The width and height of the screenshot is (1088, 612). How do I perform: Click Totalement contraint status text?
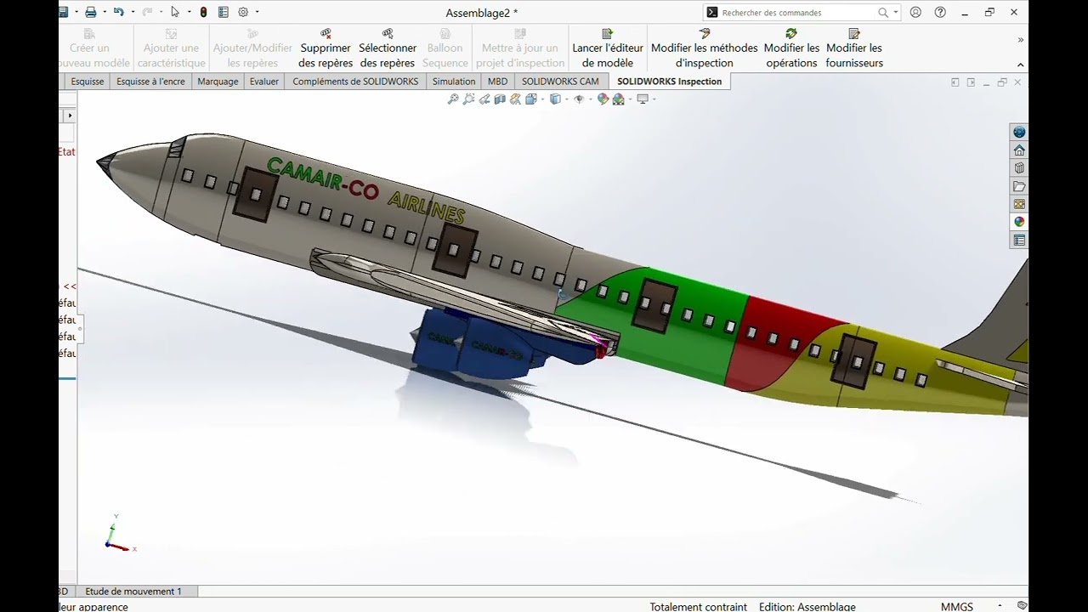[x=699, y=607]
